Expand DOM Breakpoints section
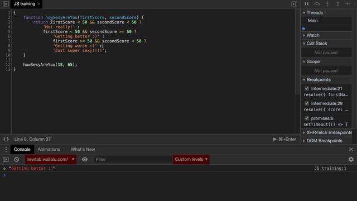 click(326, 141)
